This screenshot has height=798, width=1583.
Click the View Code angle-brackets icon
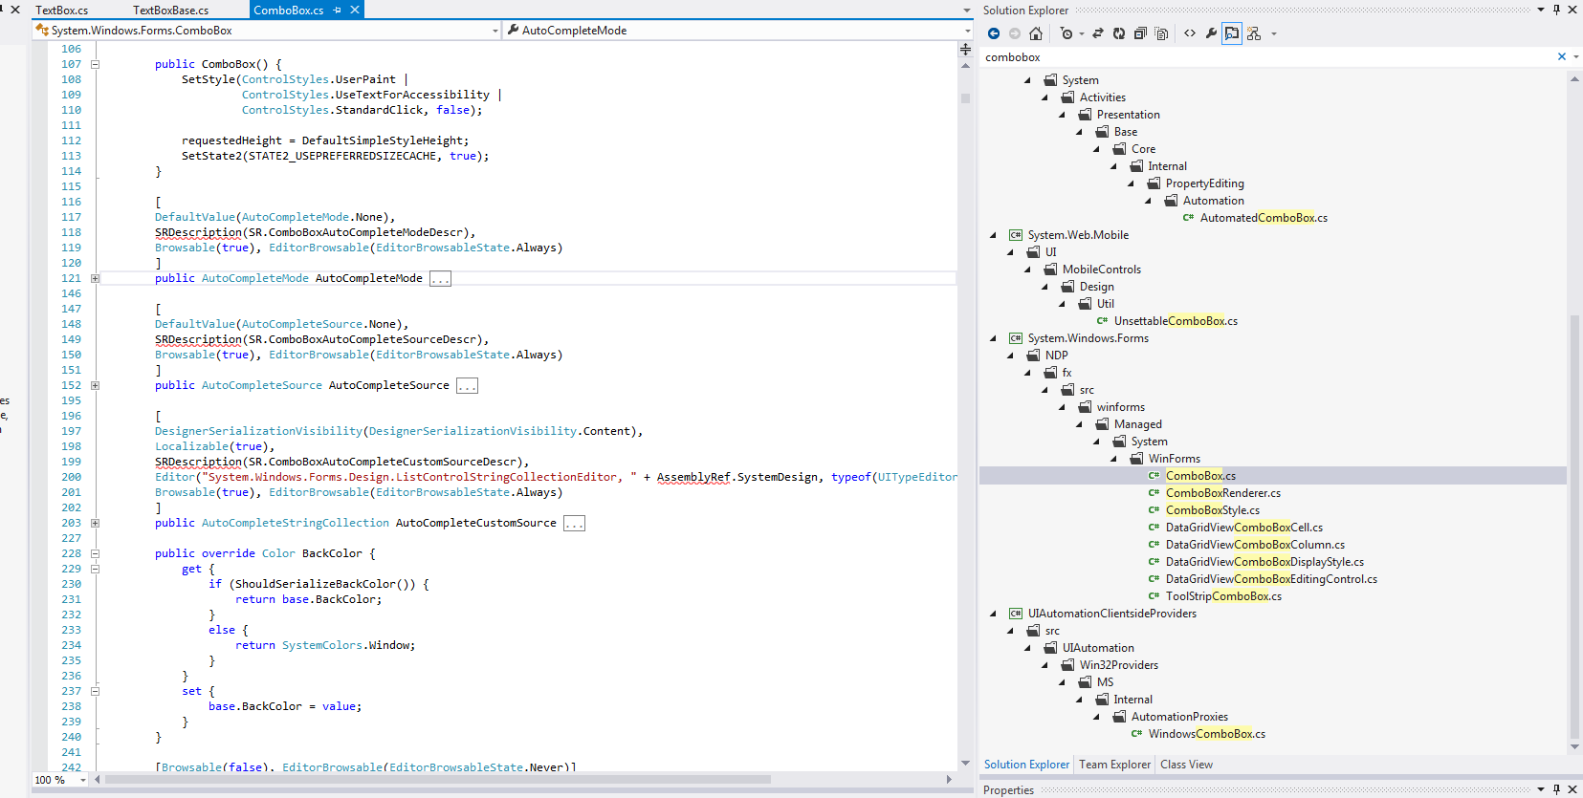[1190, 33]
